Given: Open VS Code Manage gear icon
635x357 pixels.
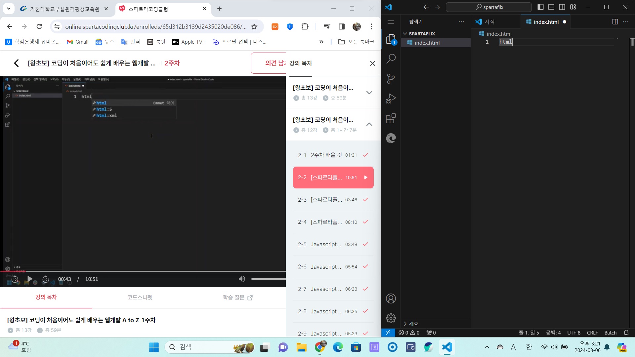Looking at the screenshot, I should point(391,318).
